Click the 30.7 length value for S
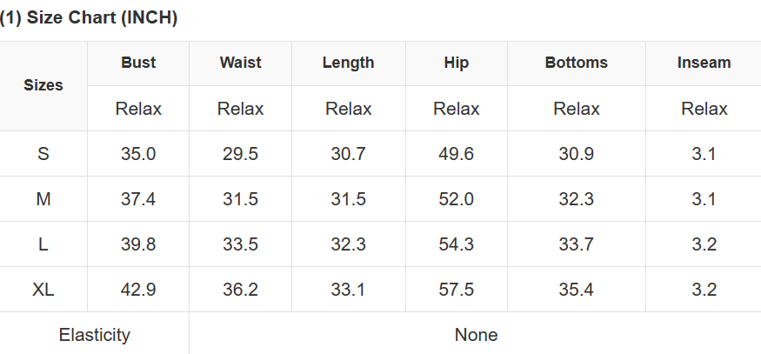Viewport: 761px width, 354px height. [348, 154]
